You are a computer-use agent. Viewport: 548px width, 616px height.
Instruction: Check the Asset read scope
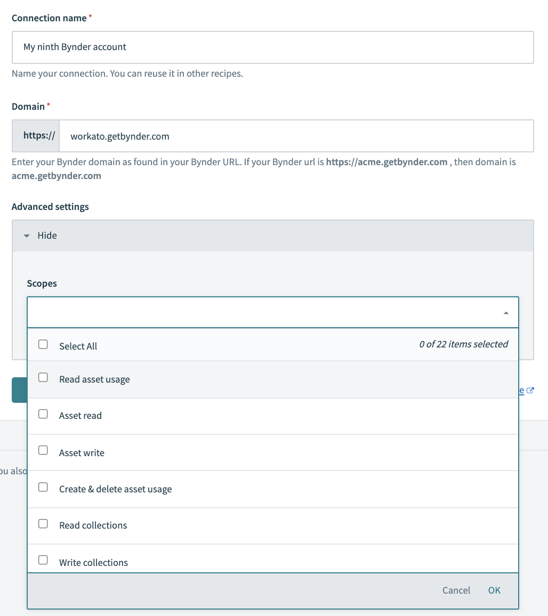[x=43, y=414]
